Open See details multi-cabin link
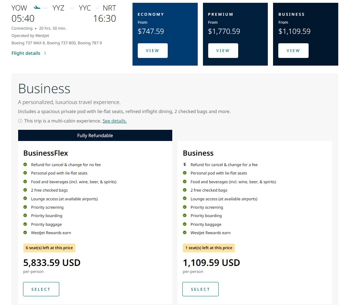340x305 pixels. click(114, 121)
